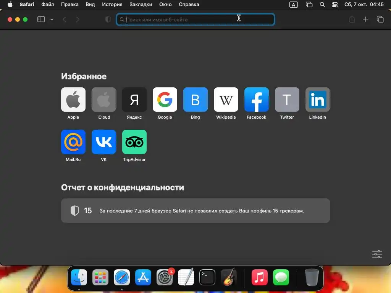Screen dimensions: 391x293
Task: Open the Закладки menu
Action: click(x=141, y=5)
